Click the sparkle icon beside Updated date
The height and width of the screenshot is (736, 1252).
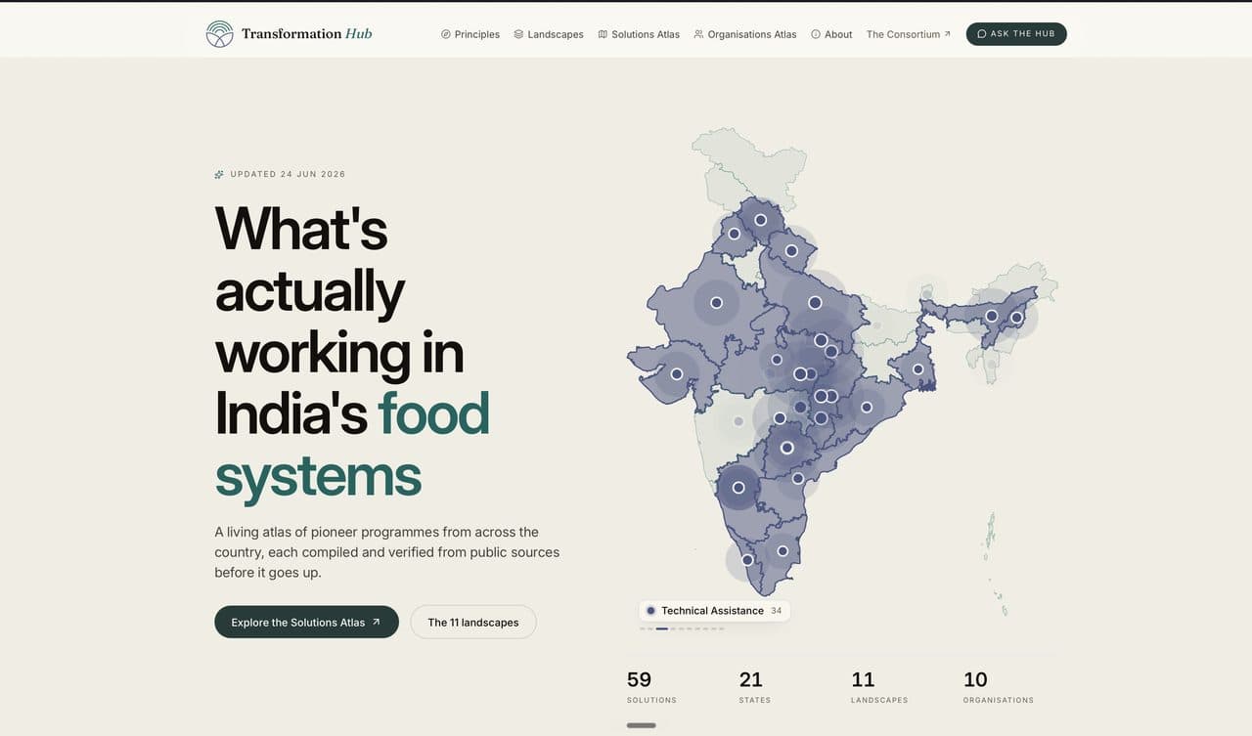[219, 174]
